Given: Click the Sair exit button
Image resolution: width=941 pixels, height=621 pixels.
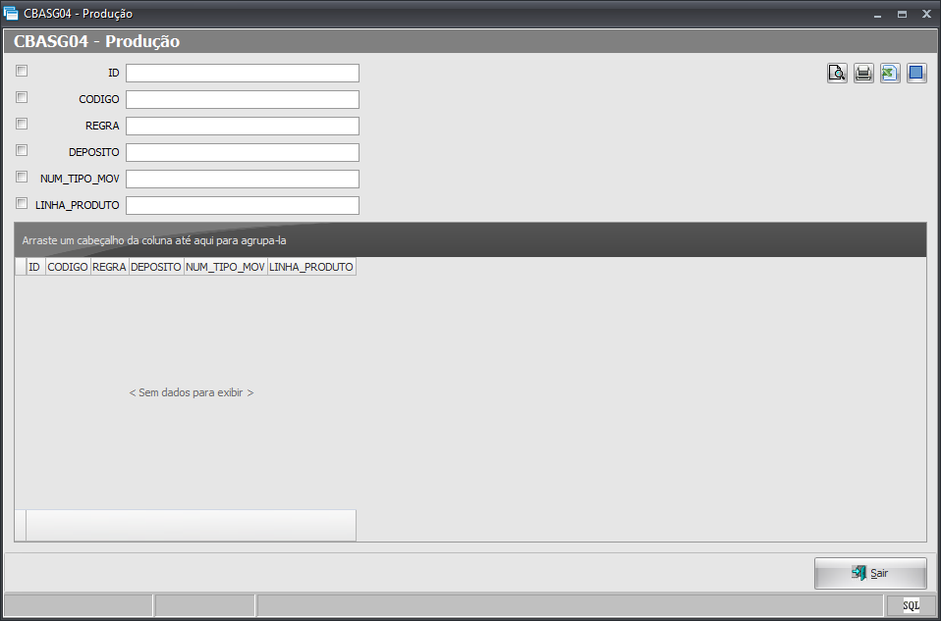Looking at the screenshot, I should 870,573.
